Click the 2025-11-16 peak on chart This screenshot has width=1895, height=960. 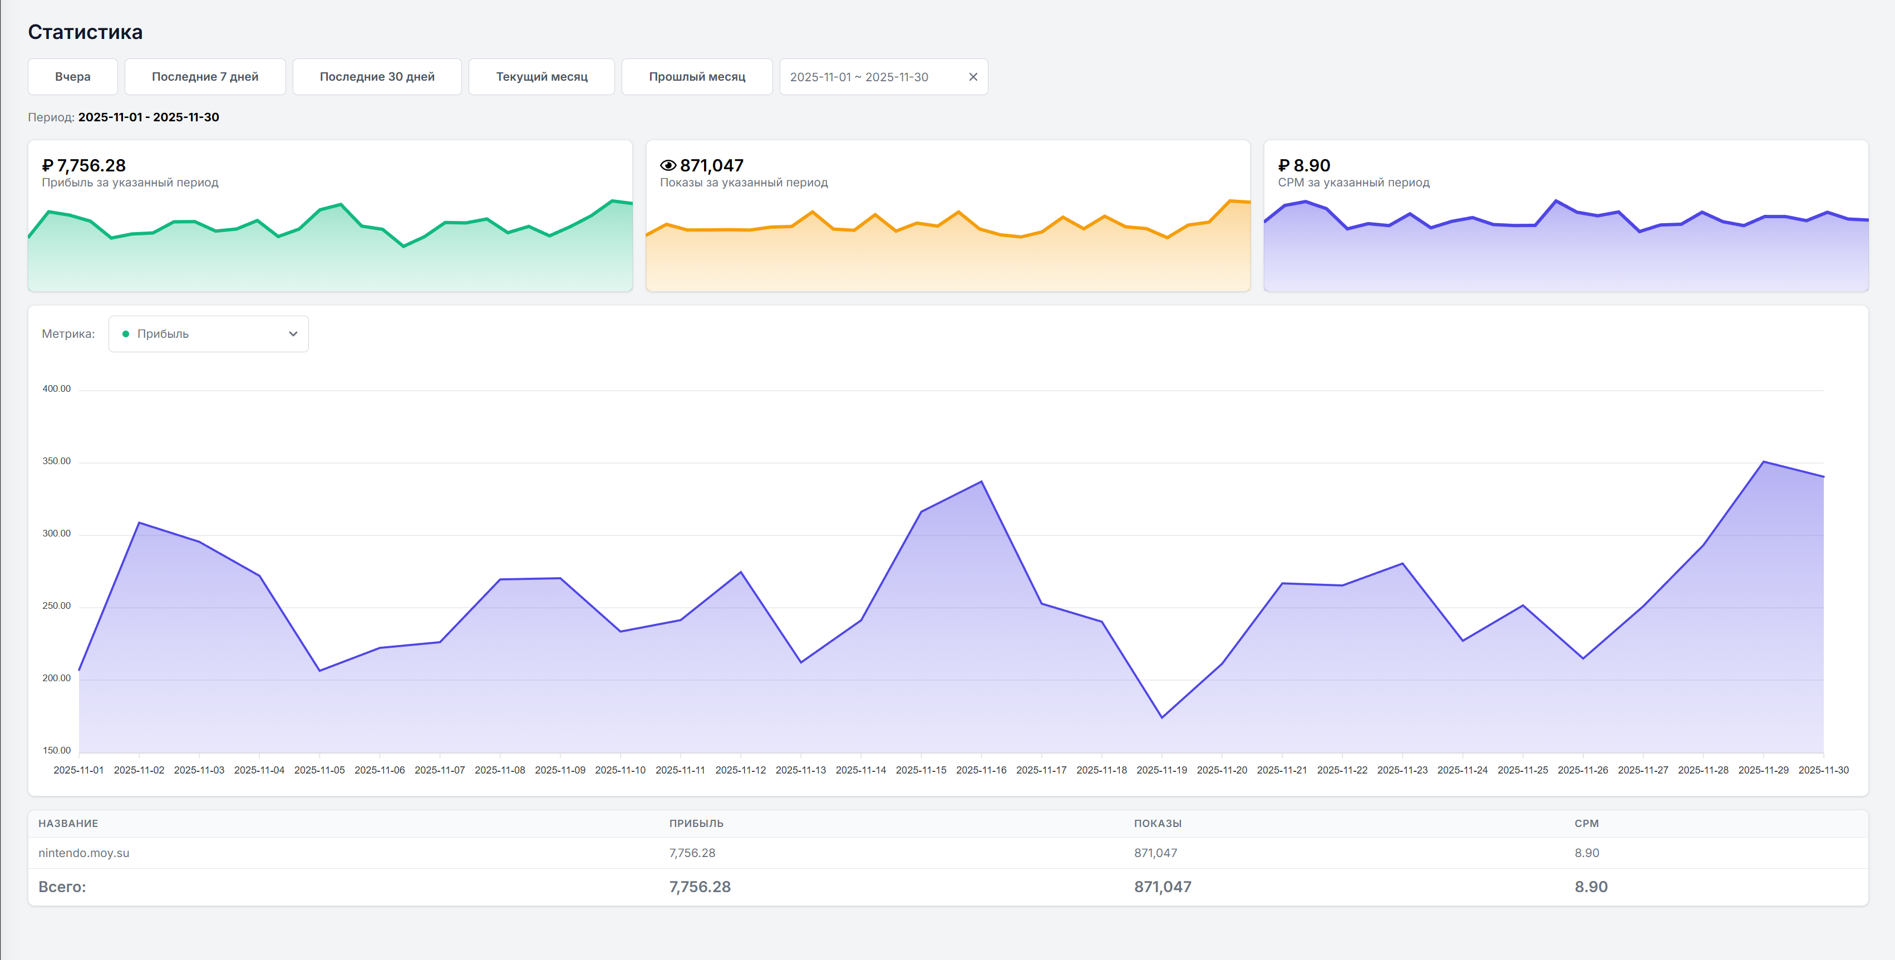tap(981, 482)
